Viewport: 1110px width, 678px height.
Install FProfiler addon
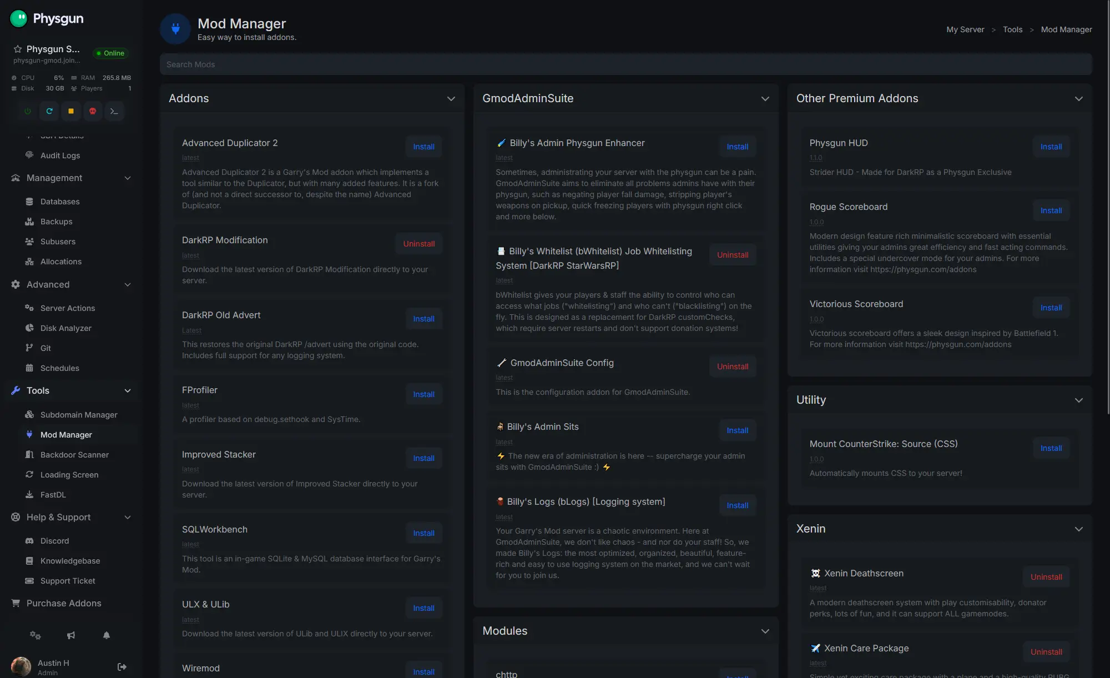(x=423, y=394)
